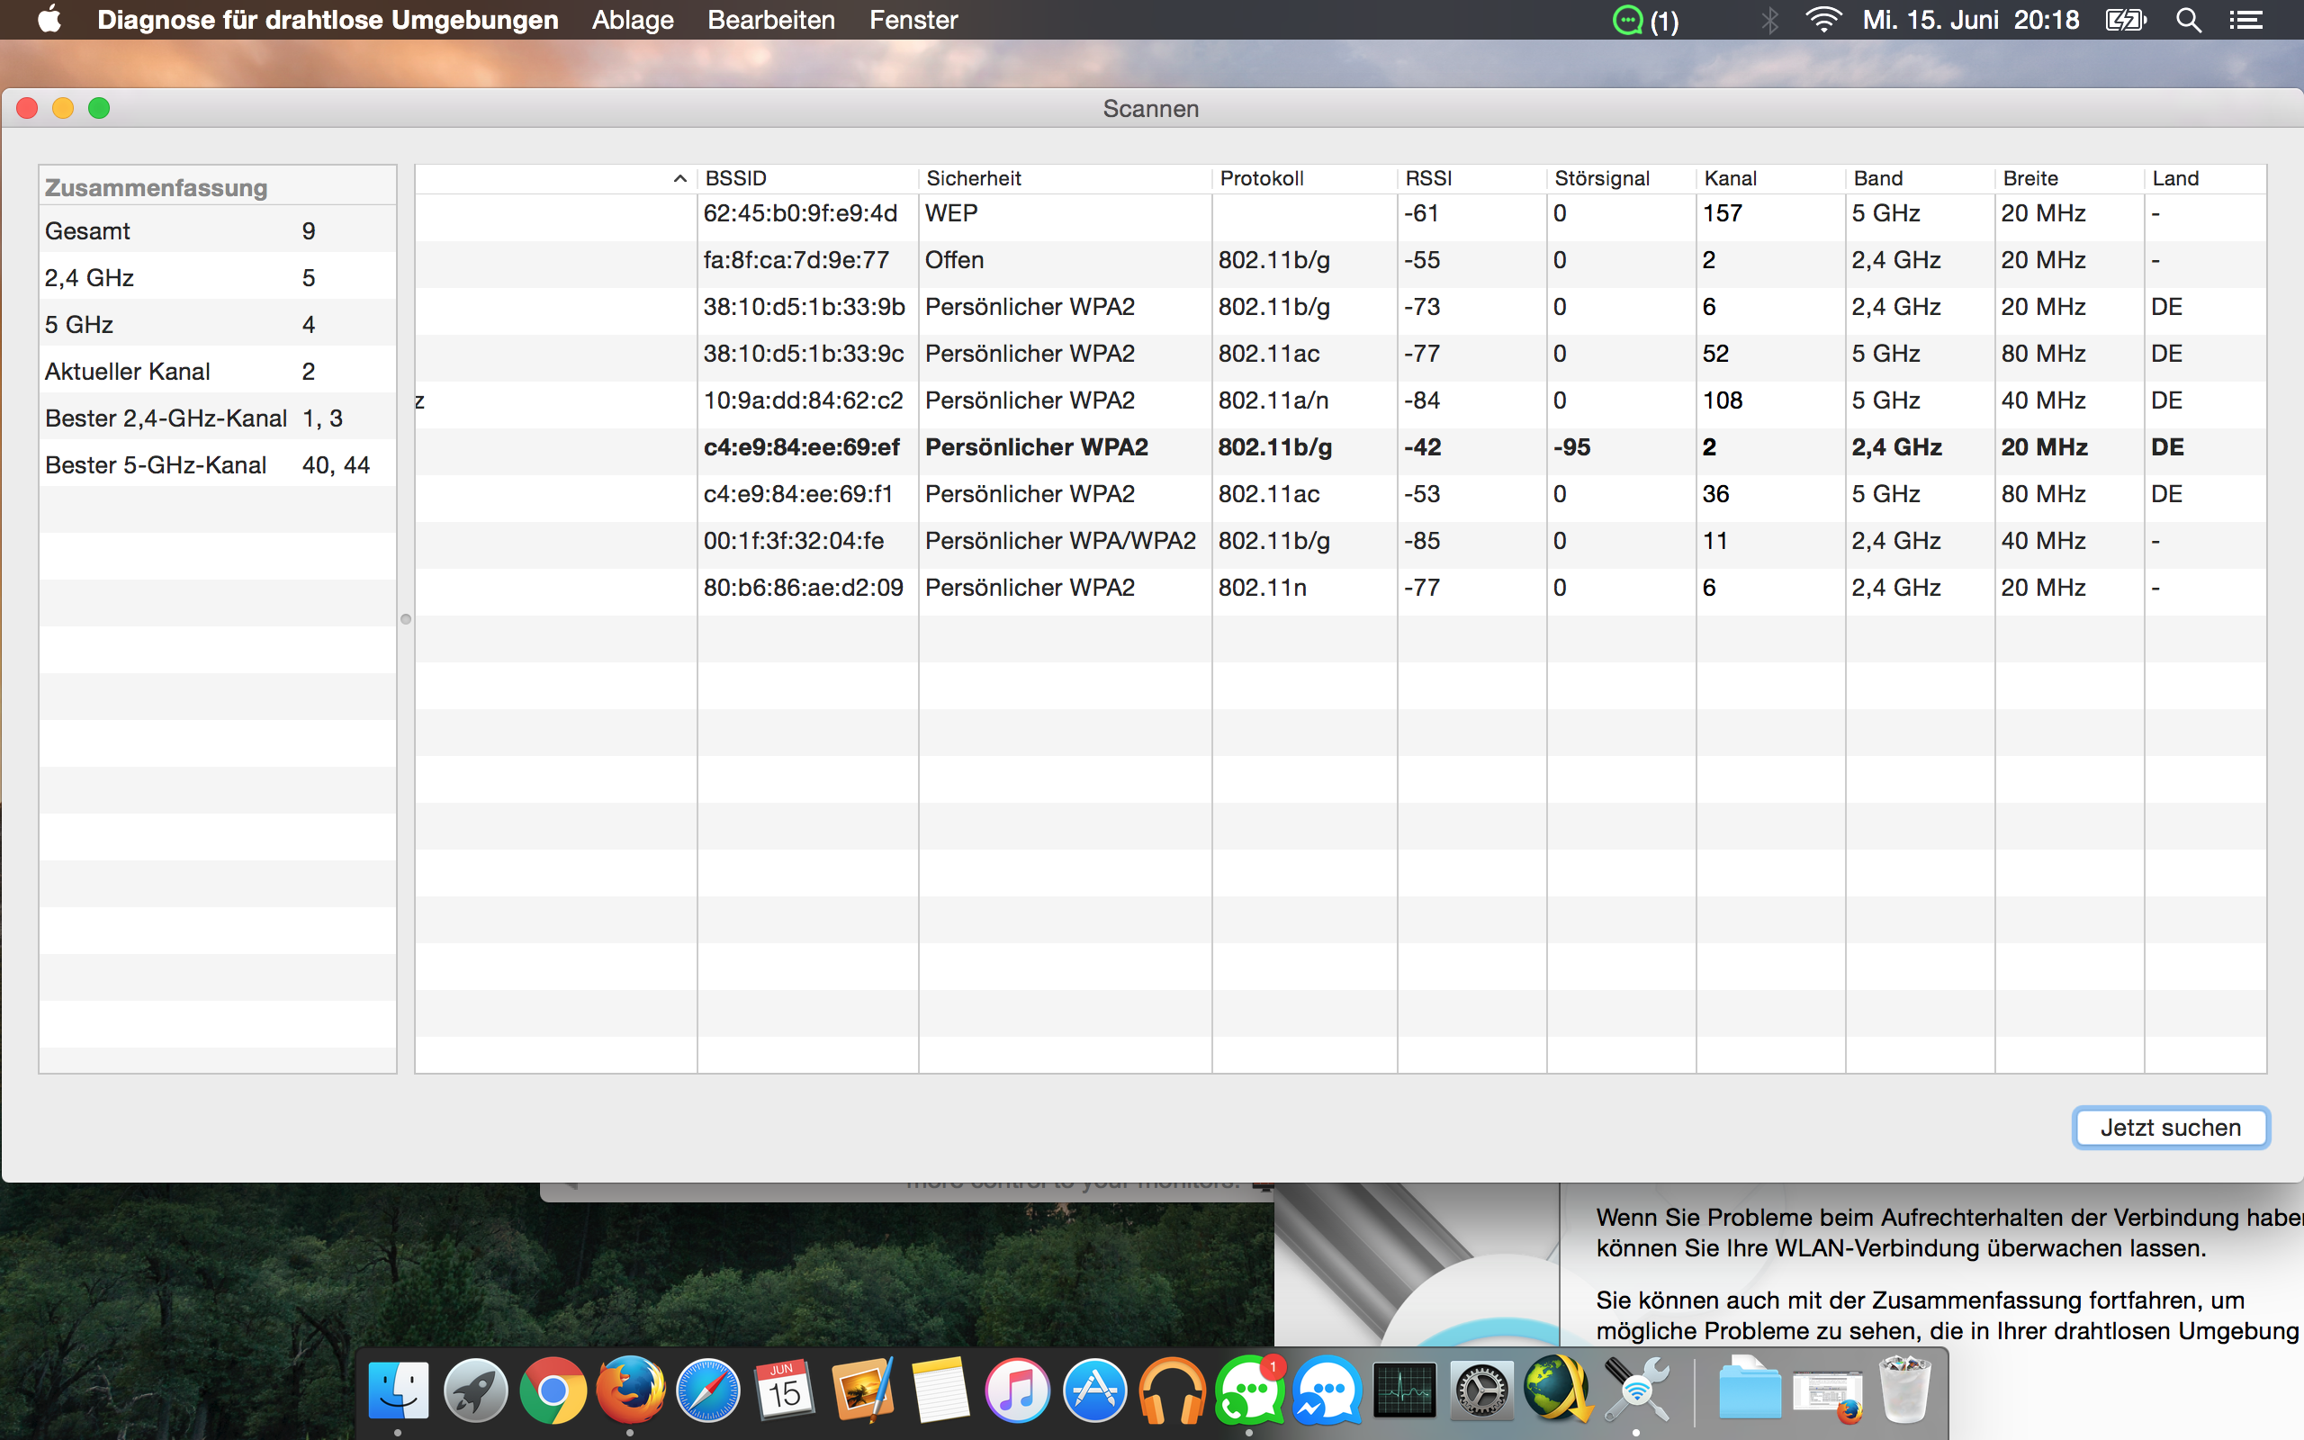2304x1440 pixels.
Task: Click the battery status icon
Action: (x=2125, y=20)
